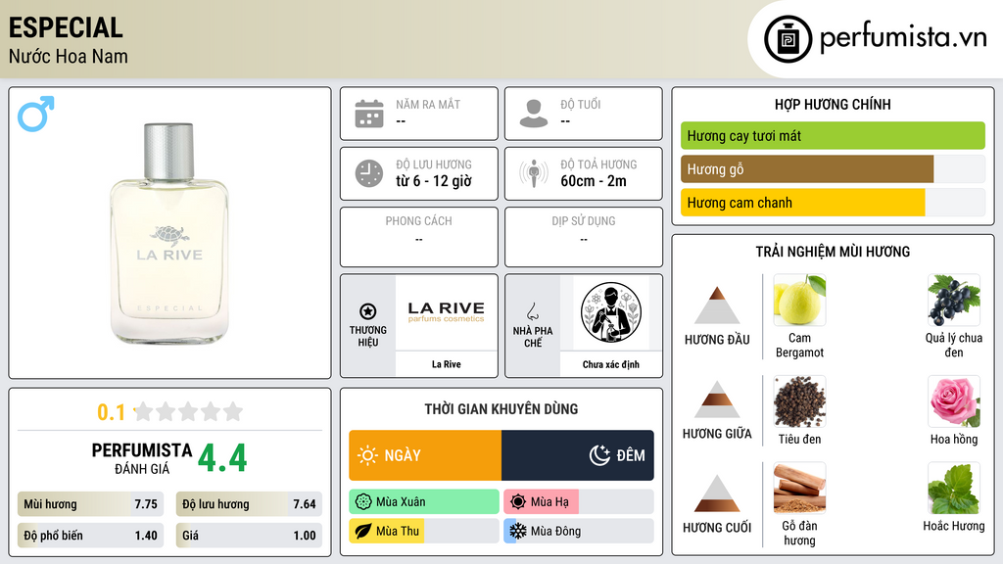Click the leaf icon beside Mùa Thu
The width and height of the screenshot is (1003, 564).
[363, 532]
